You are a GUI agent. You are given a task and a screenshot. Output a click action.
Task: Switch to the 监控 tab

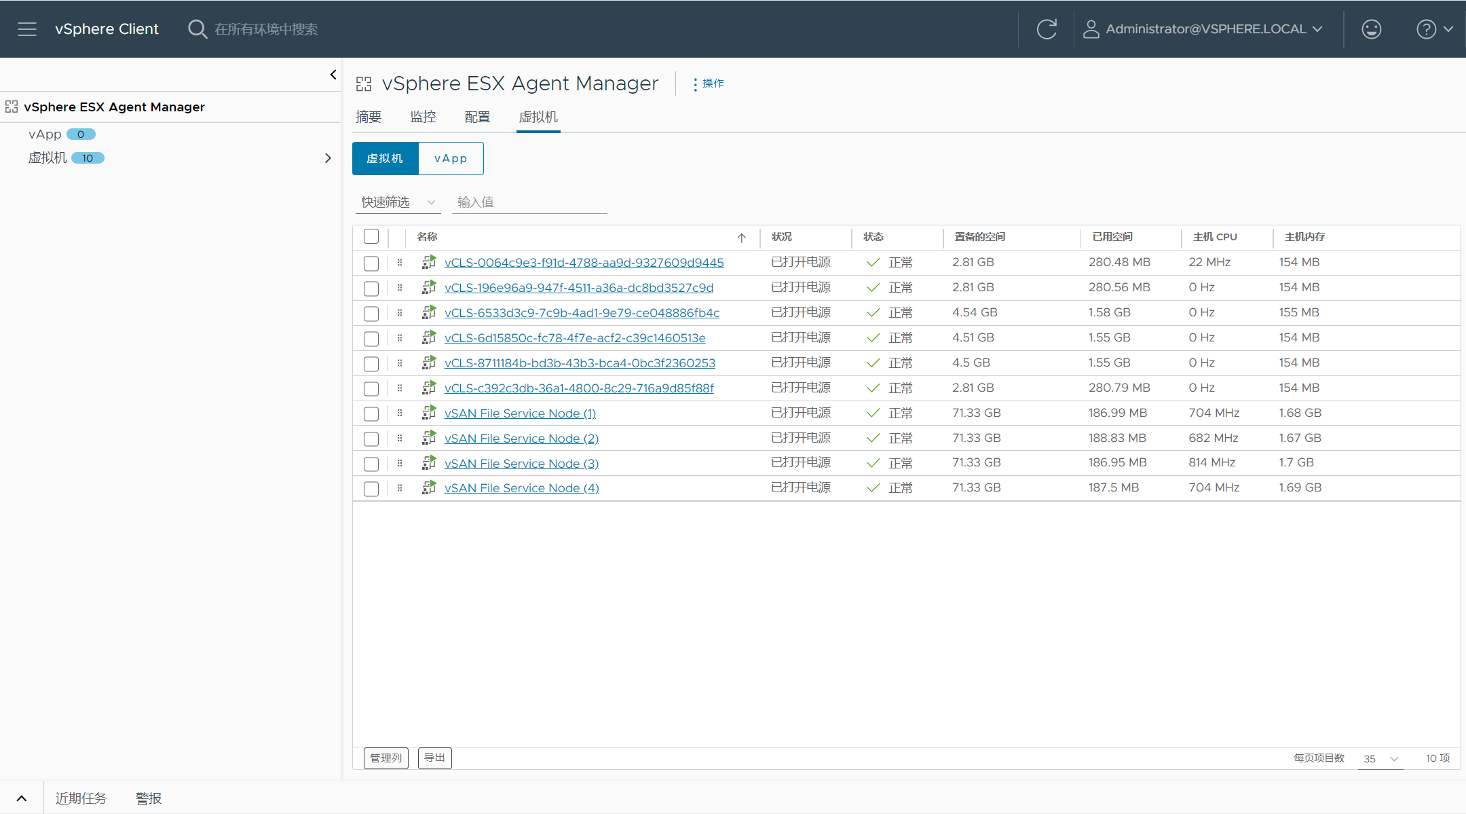click(x=423, y=117)
